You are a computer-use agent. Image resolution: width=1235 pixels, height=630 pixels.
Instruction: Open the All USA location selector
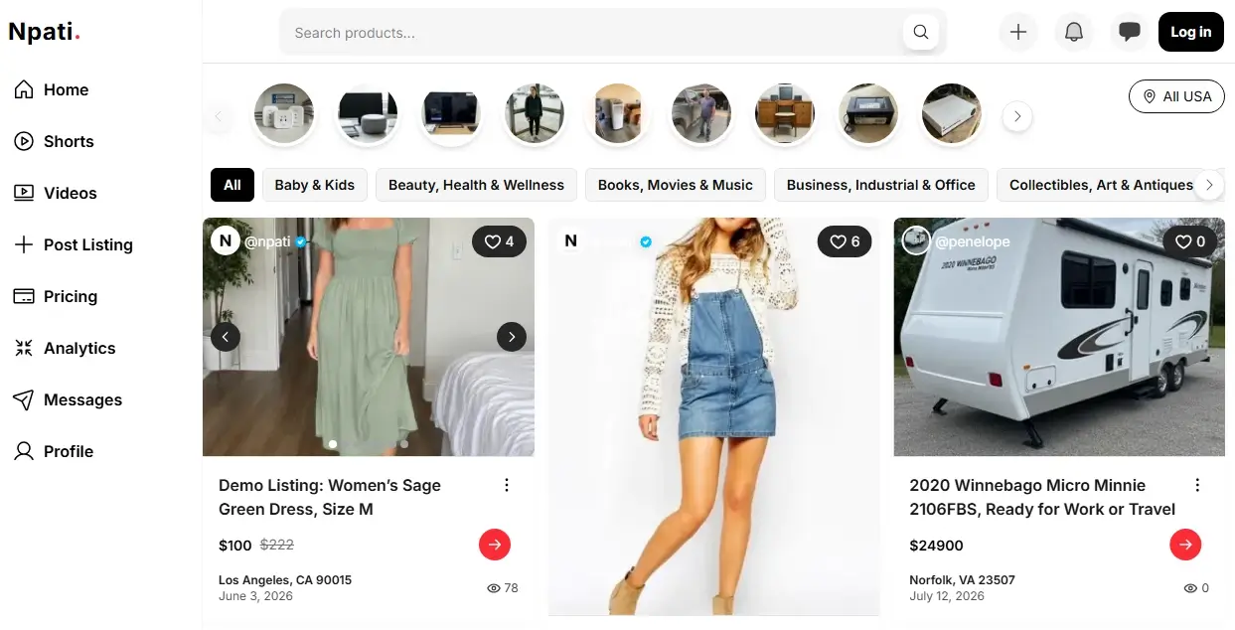pos(1176,96)
